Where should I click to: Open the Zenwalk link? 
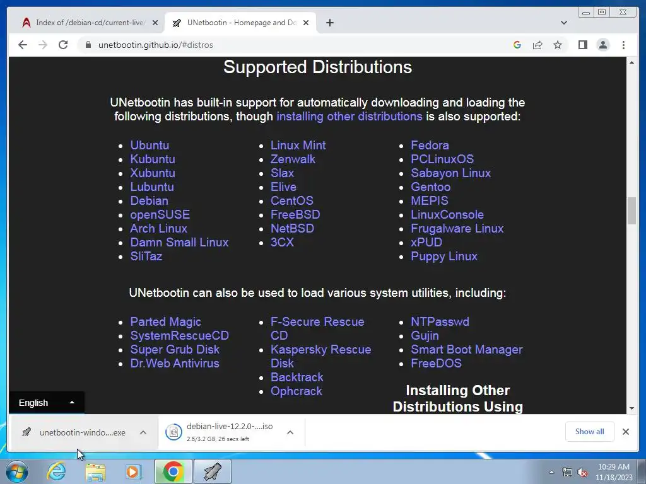[293, 159]
